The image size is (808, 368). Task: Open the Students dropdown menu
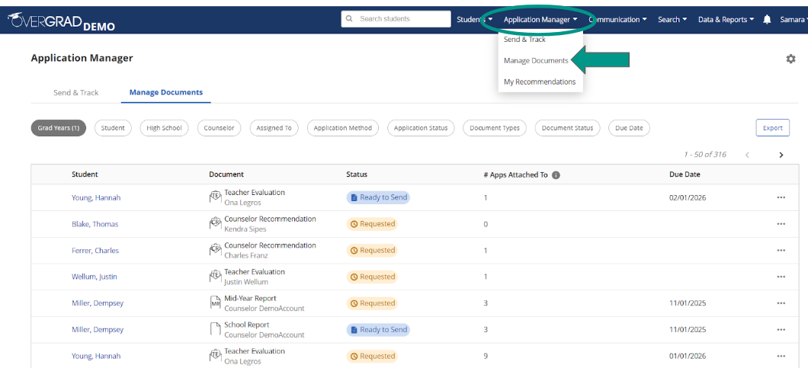[x=475, y=20]
